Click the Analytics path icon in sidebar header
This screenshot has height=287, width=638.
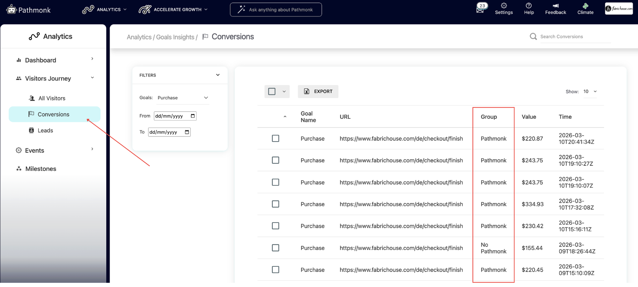click(x=34, y=36)
